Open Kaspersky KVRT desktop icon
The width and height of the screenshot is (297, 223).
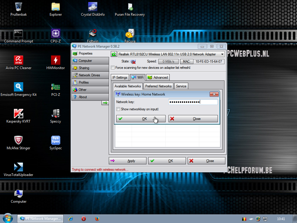tap(18, 116)
